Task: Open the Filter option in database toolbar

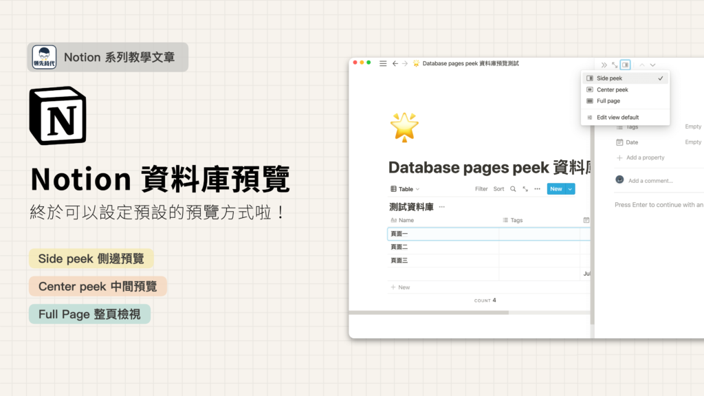Action: 481,189
